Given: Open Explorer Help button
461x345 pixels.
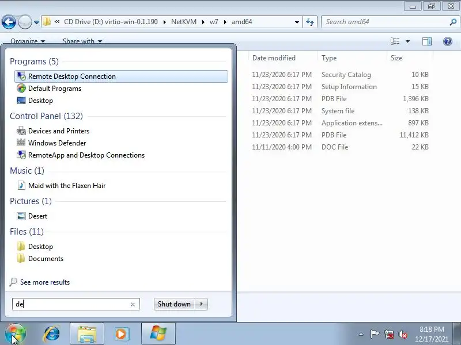Looking at the screenshot, I should click(x=448, y=41).
